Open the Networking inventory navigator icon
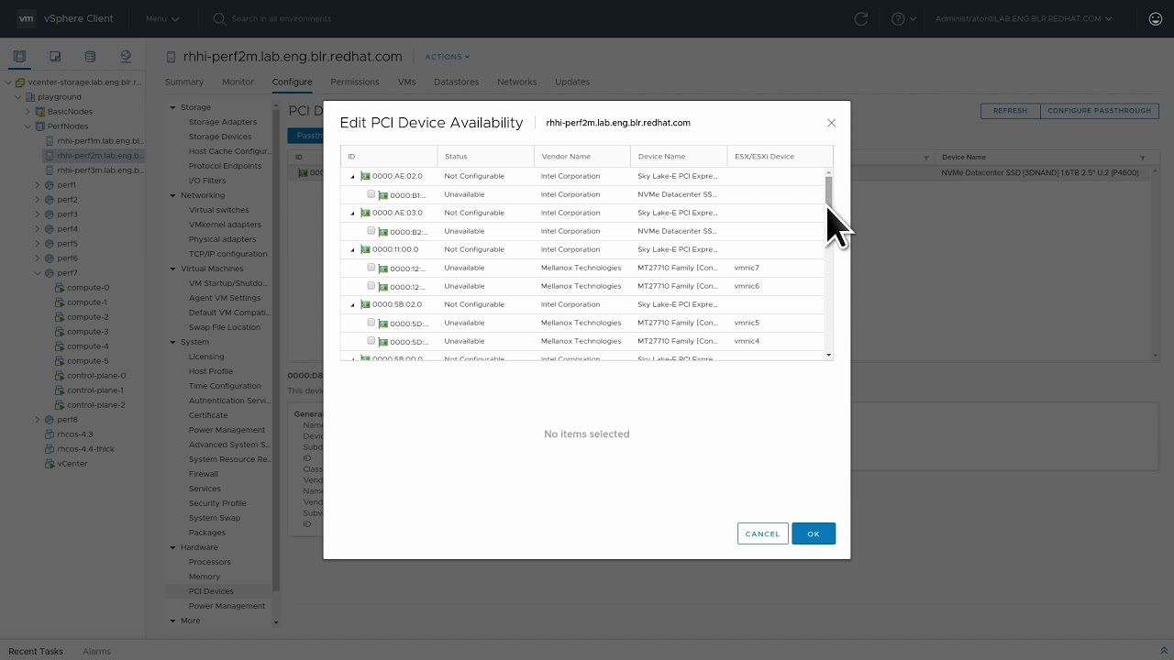The height and width of the screenshot is (660, 1174). coord(126,57)
